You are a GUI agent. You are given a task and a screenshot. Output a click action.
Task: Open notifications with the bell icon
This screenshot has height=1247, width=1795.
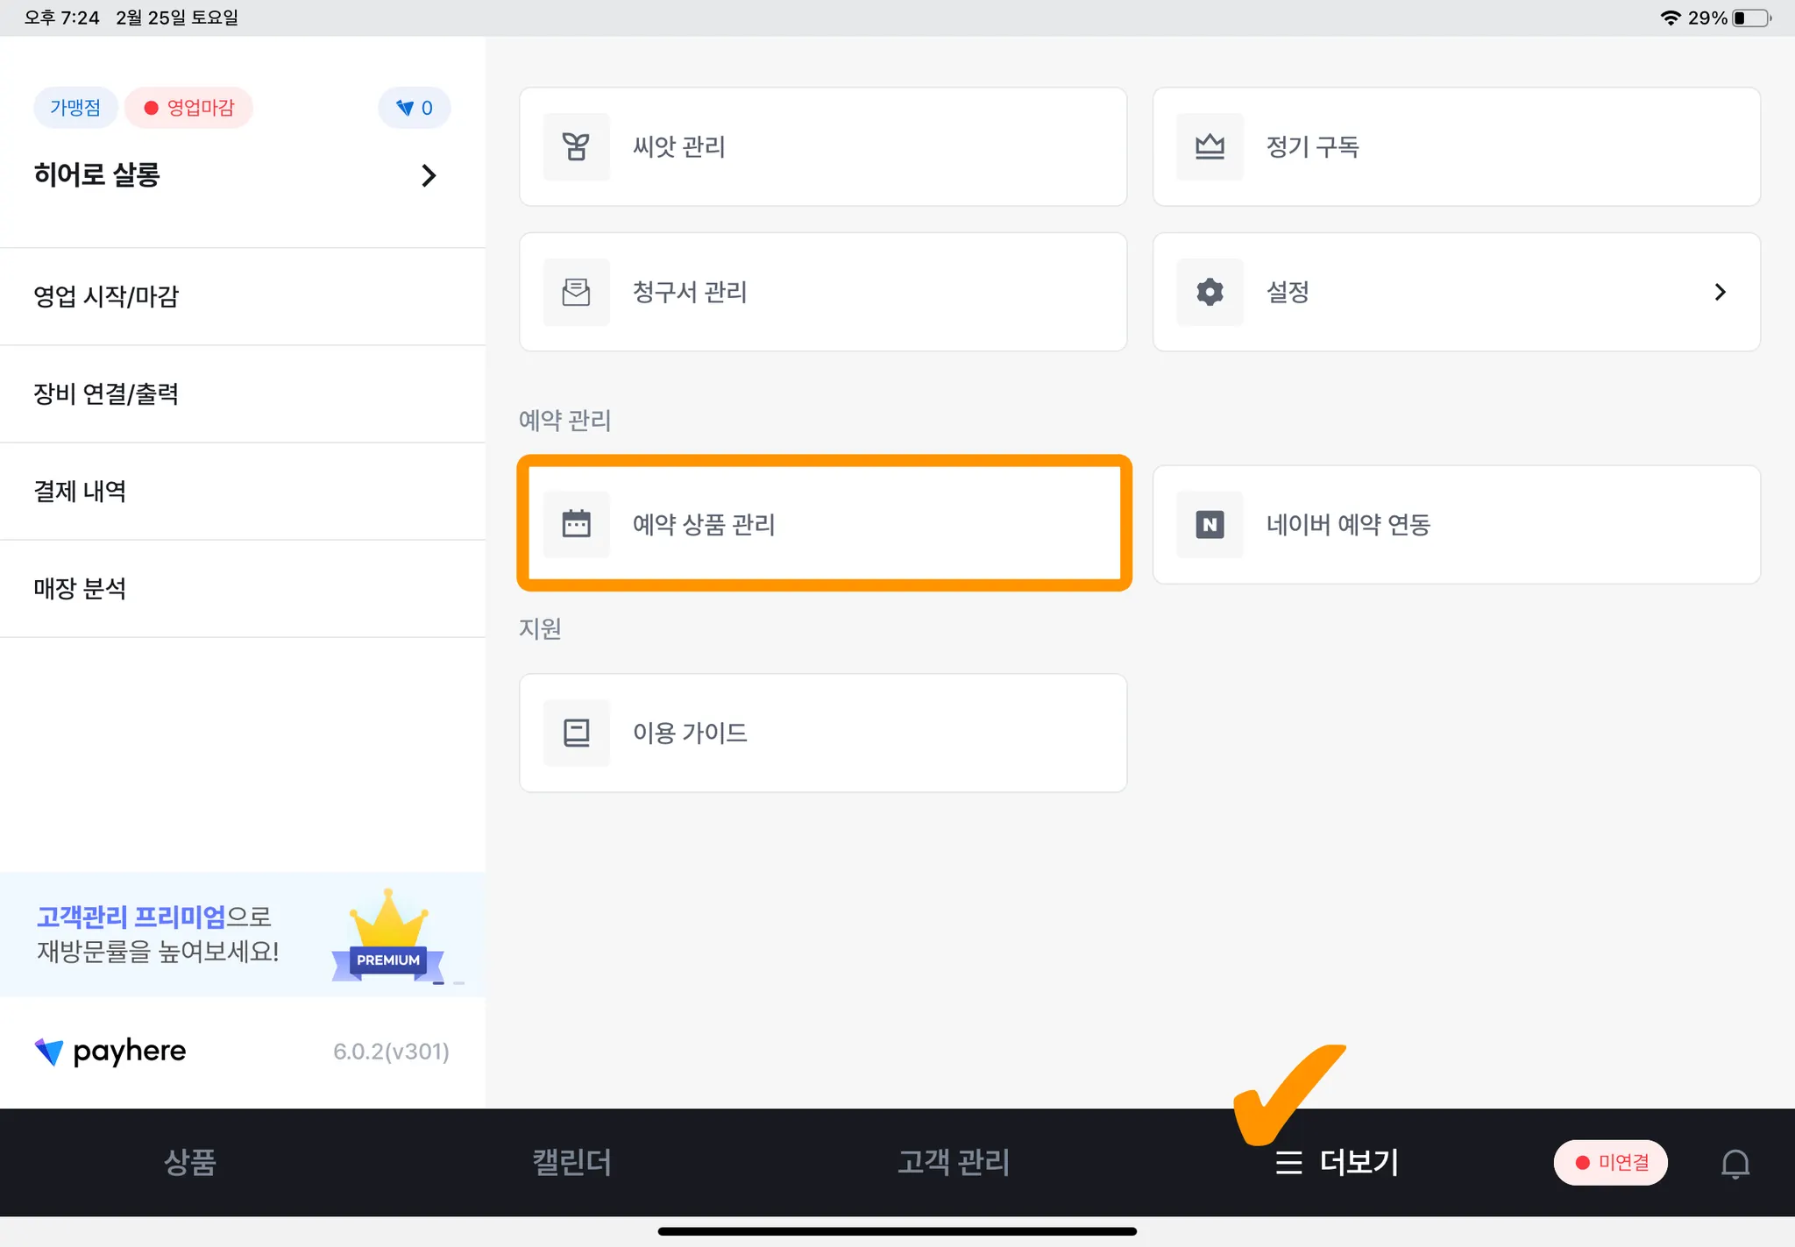1735,1163
